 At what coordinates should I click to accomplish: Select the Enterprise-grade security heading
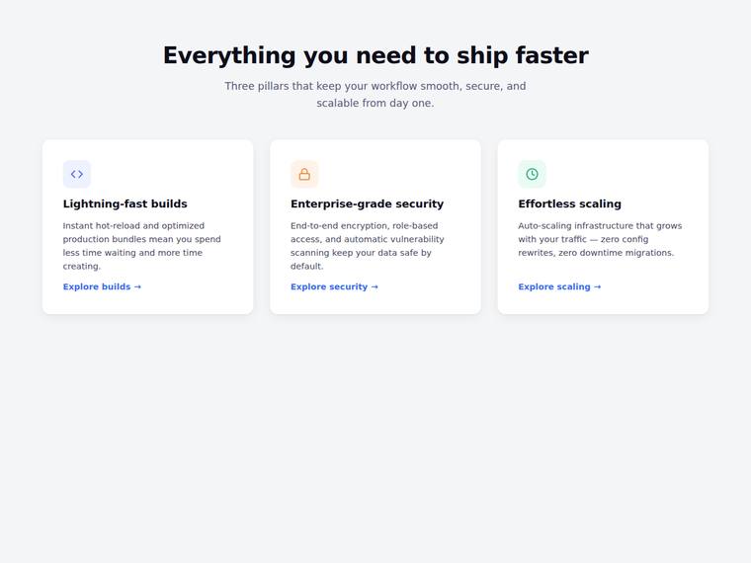coord(367,203)
